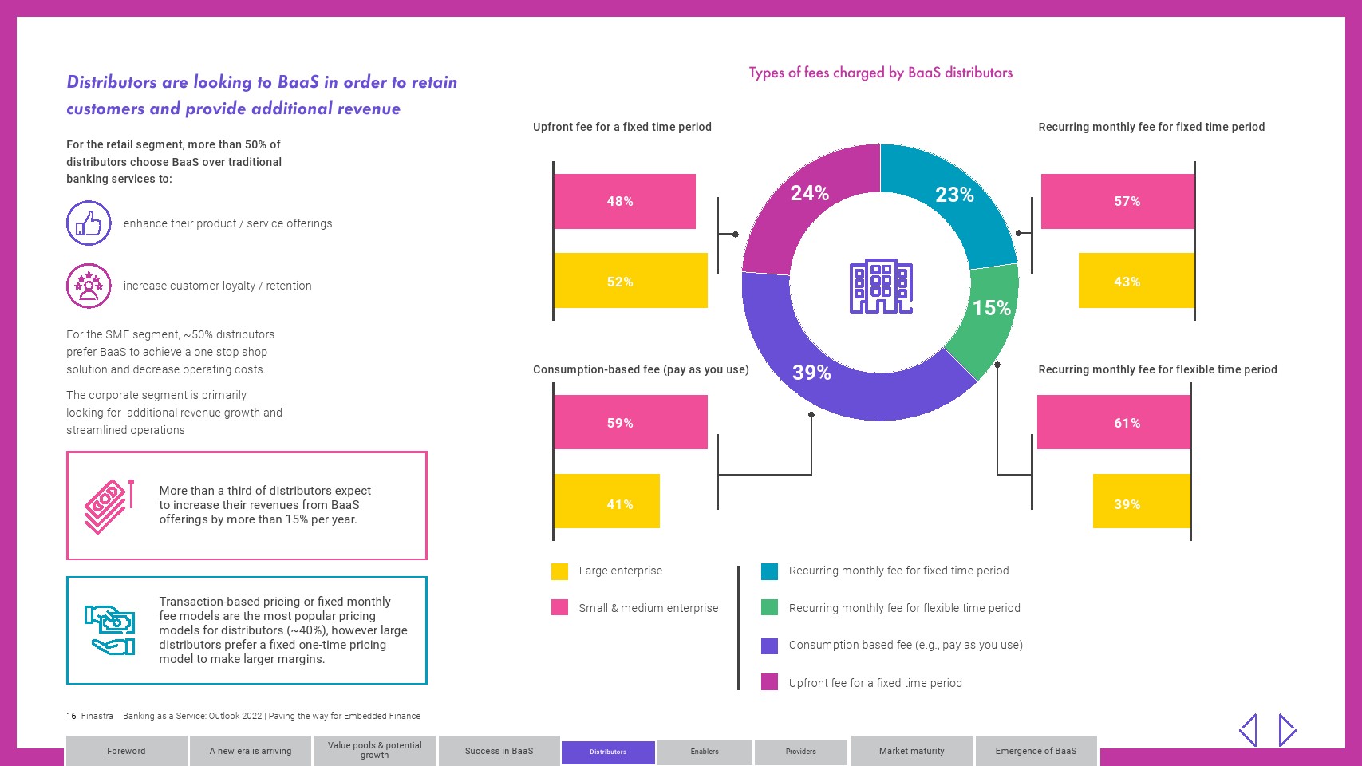Click the customer loyalty stars icon

(89, 286)
